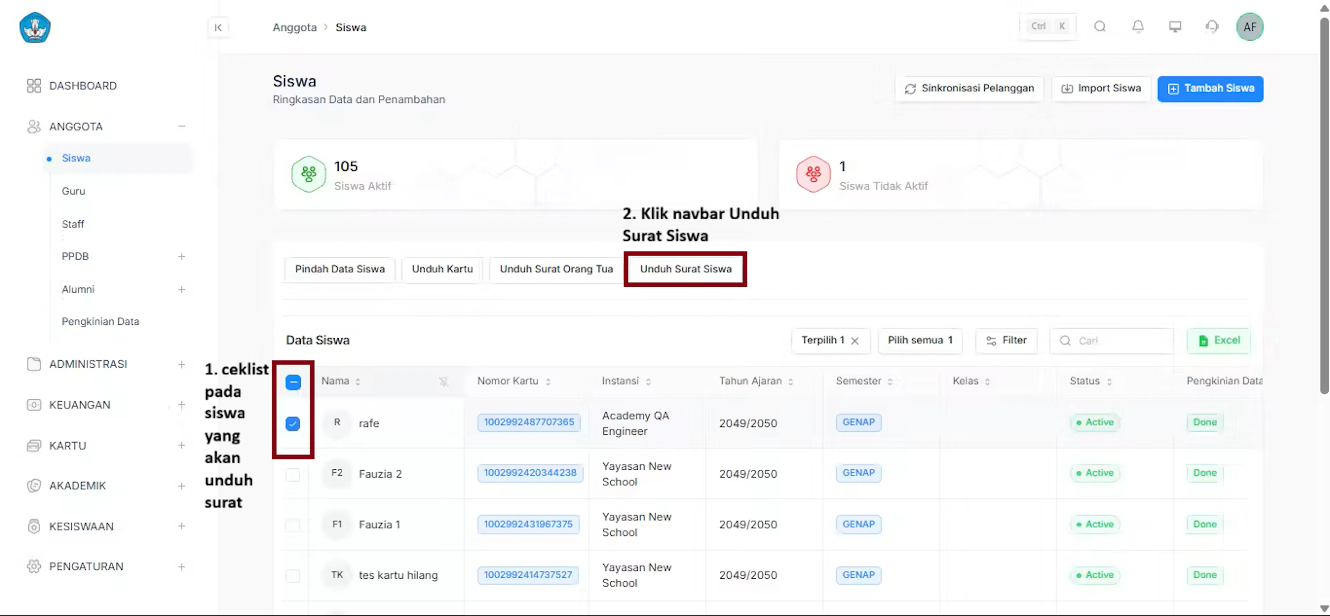Expand the Alumni submenu
The image size is (1330, 616).
[x=182, y=290]
